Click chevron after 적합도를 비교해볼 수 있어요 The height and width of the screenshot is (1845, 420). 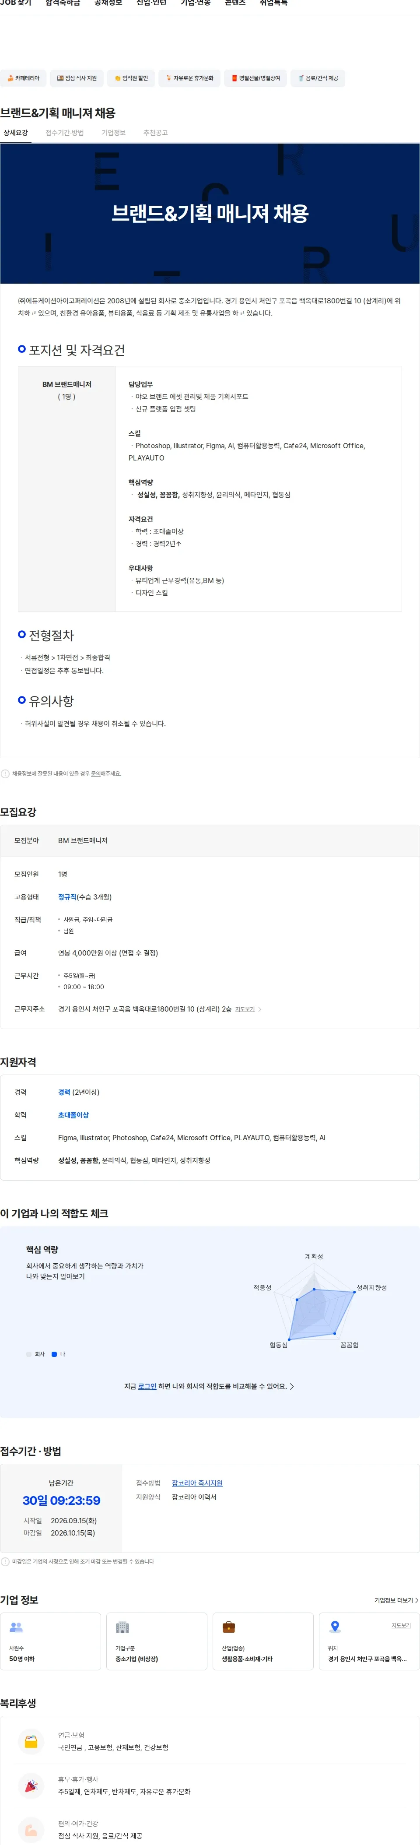coord(292,1387)
